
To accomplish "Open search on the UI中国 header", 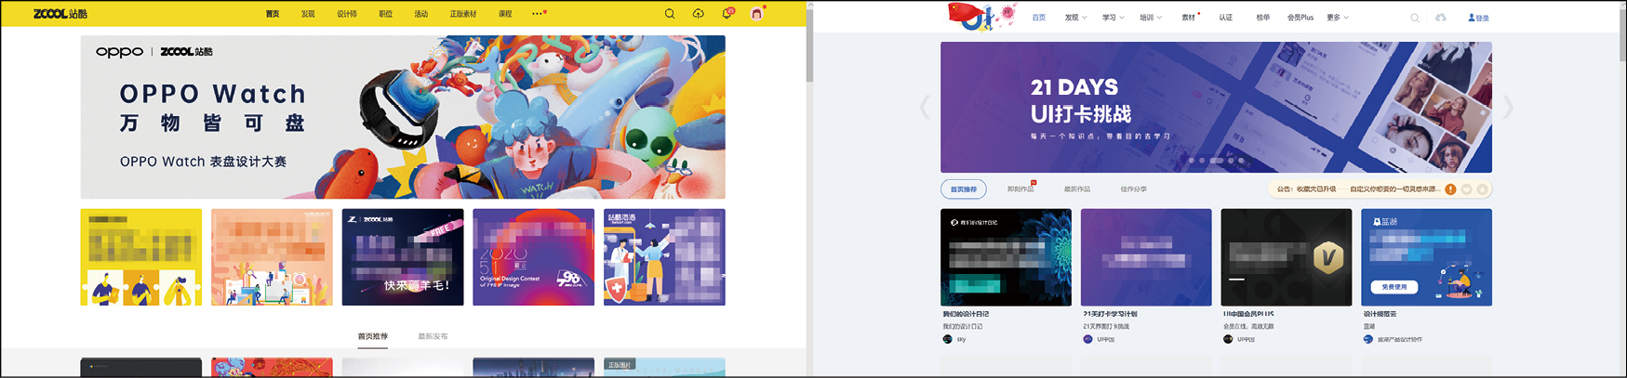I will click(1415, 18).
